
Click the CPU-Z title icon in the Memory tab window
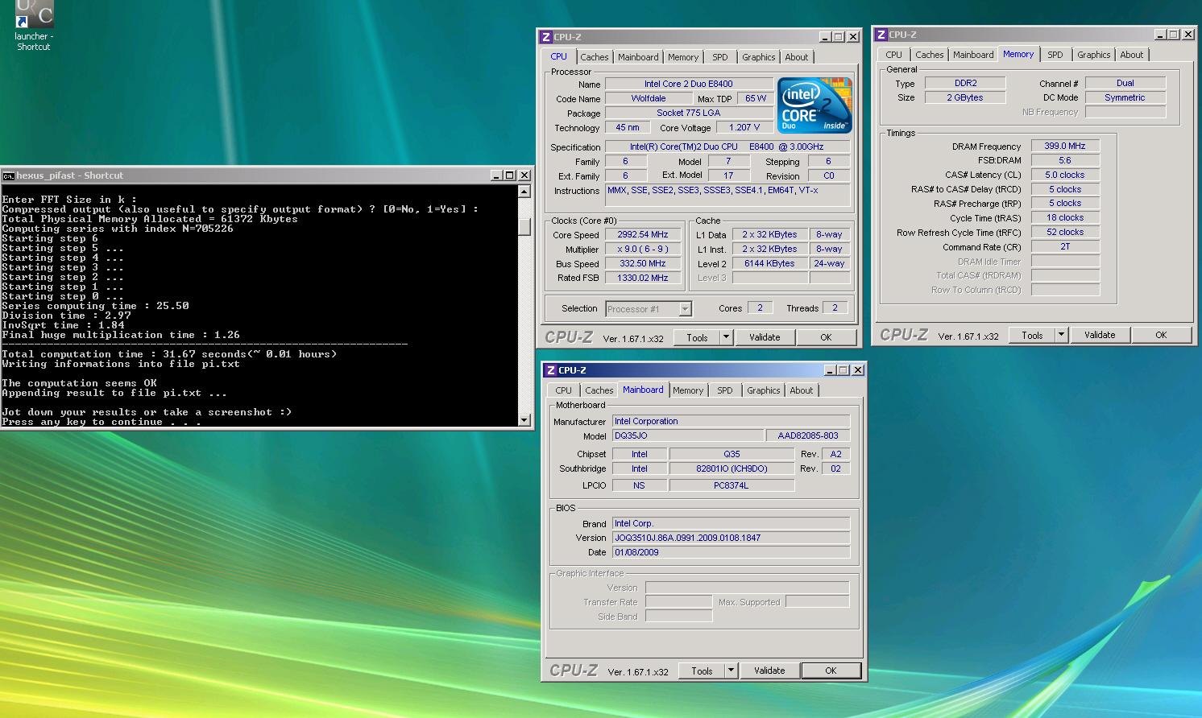(881, 35)
